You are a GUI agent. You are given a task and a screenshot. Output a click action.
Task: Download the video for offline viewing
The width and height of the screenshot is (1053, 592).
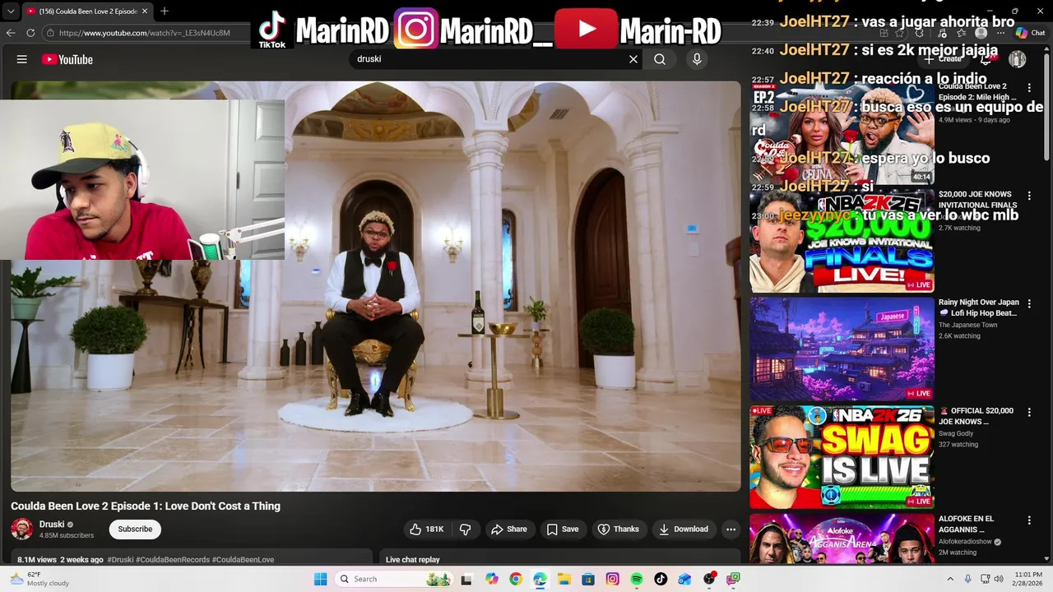coord(684,530)
